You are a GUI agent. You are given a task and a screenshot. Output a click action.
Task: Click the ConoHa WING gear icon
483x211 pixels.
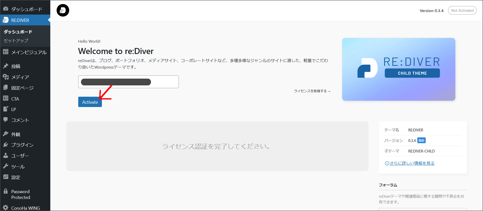6,208
